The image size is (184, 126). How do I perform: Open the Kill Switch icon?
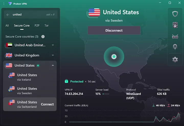[x=175, y=25]
